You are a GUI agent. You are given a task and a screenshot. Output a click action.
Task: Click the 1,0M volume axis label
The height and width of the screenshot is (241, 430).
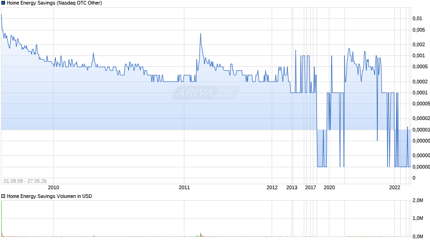click(x=418, y=218)
